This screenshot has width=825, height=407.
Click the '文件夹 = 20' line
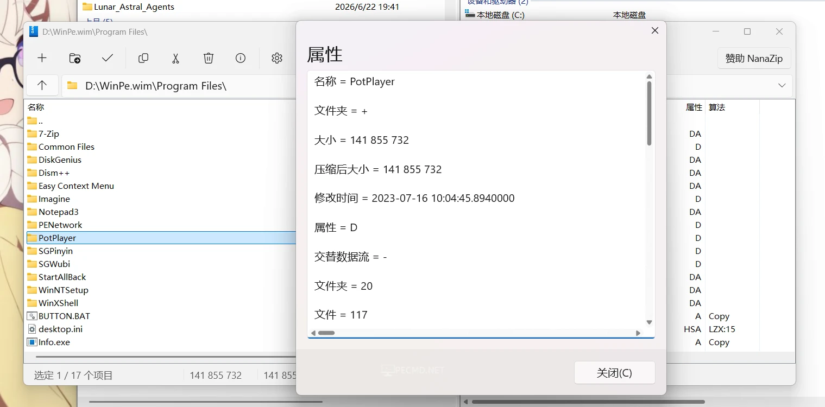(343, 286)
